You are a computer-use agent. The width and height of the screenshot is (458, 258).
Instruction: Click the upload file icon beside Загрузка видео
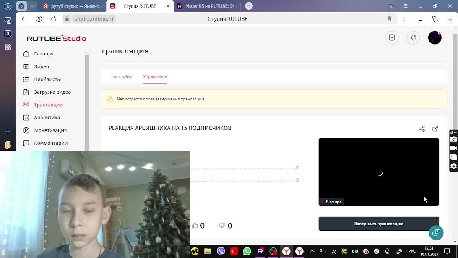coord(26,92)
